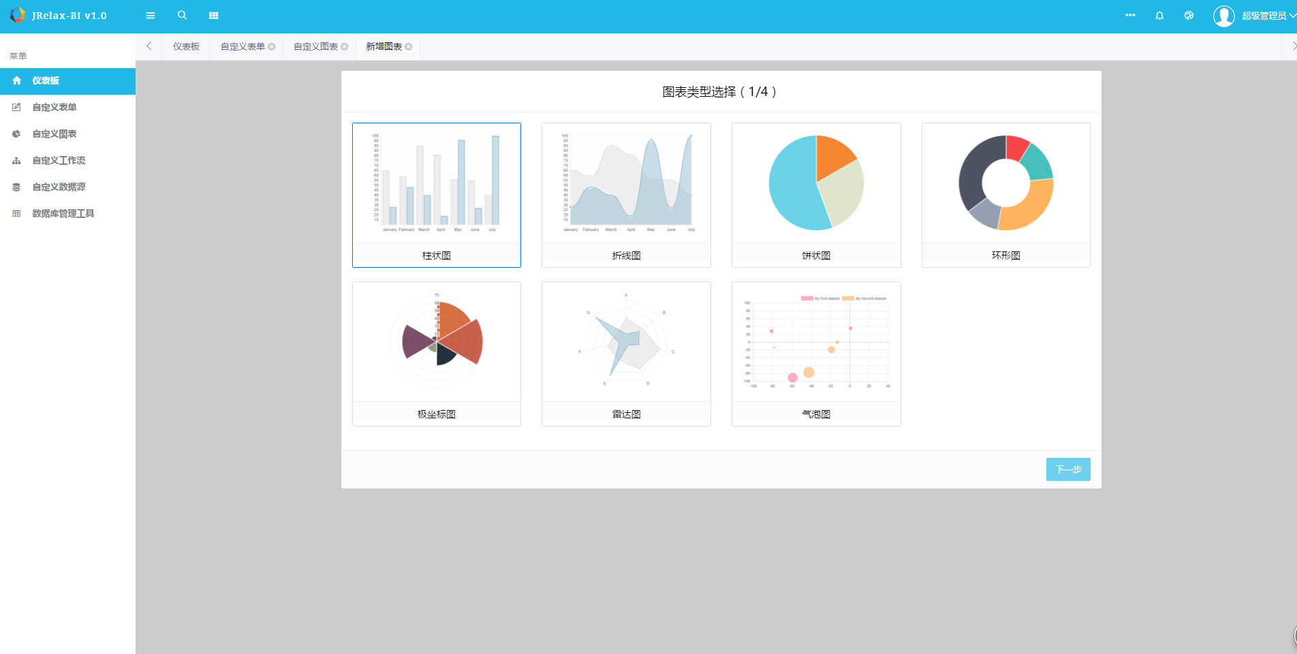The height and width of the screenshot is (654, 1297).
Task: Switch to the 新增图表 tab
Action: 384,46
